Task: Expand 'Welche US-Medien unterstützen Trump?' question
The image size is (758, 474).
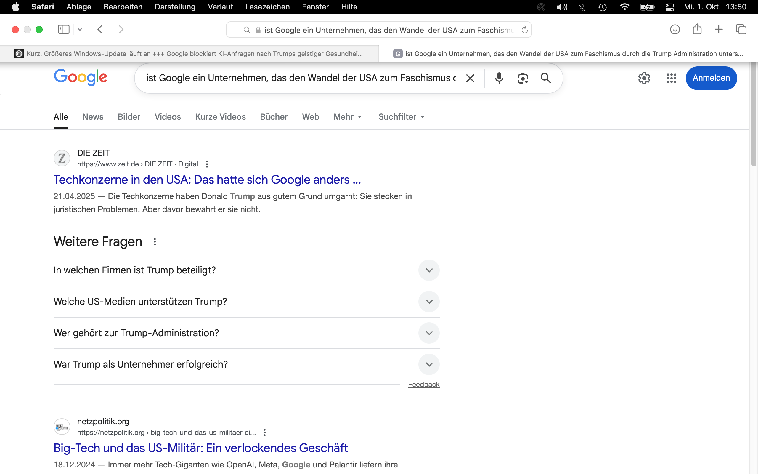Action: click(429, 302)
